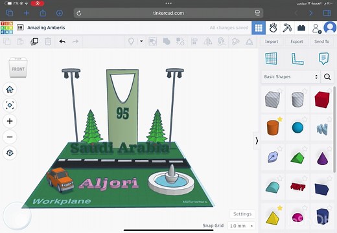This screenshot has width=337, height=233.
Task: Open the Bricks mode
Action: (301, 28)
